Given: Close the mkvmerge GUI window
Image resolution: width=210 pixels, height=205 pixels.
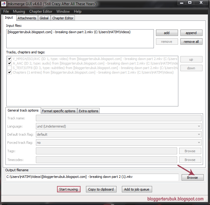Looking at the screenshot, I should (x=201, y=2).
